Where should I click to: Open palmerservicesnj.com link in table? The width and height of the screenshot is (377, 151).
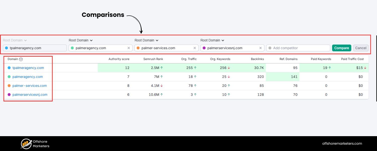click(x=30, y=95)
